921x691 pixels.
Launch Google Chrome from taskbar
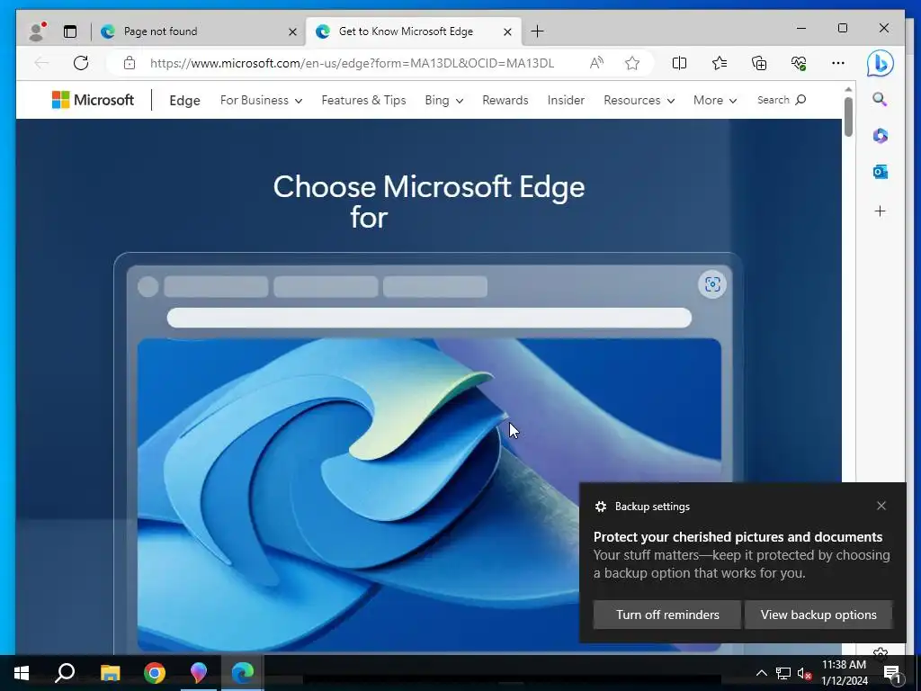tap(154, 673)
